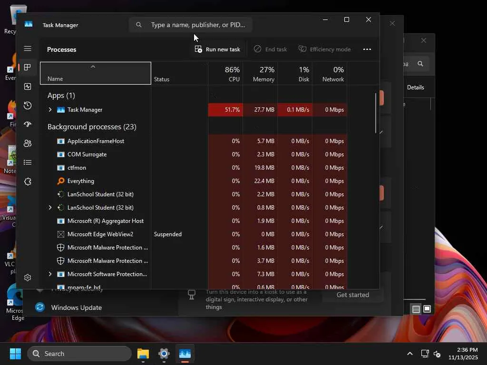Sort by the Memory column header
The width and height of the screenshot is (487, 365).
click(x=260, y=74)
